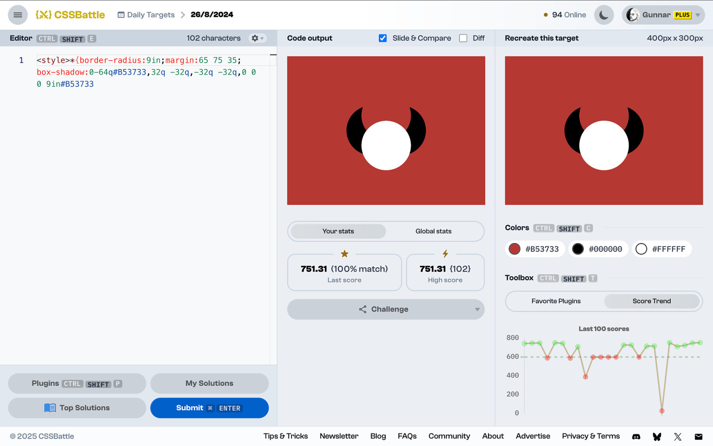The height and width of the screenshot is (446, 713).
Task: Click the PLUS badge next to Gunnar
Action: click(683, 15)
